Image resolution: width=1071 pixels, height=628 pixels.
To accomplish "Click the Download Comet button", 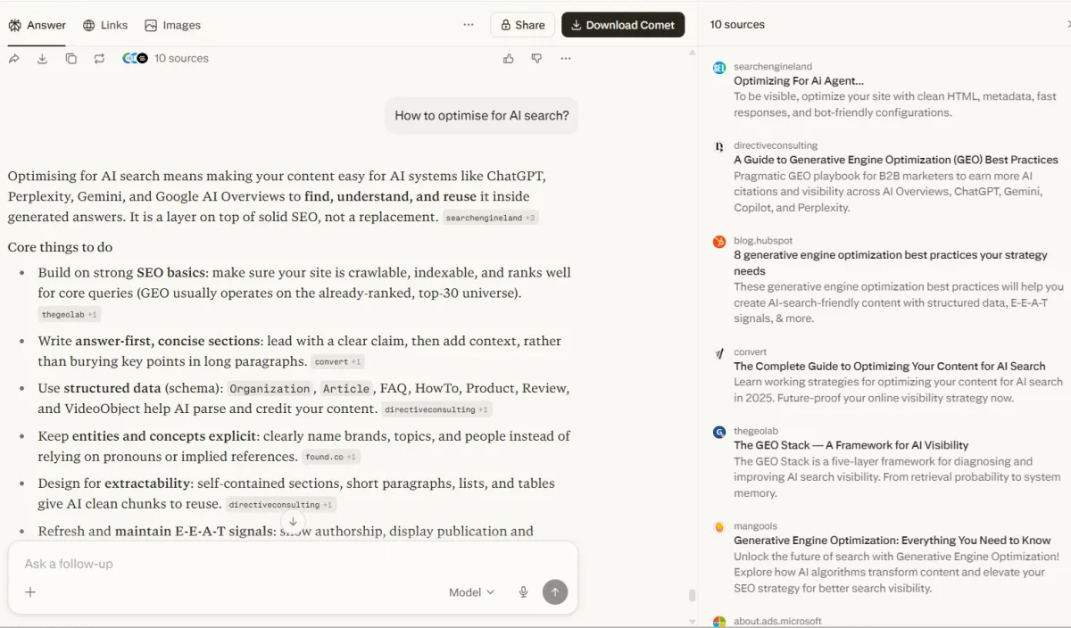I will pyautogui.click(x=623, y=24).
